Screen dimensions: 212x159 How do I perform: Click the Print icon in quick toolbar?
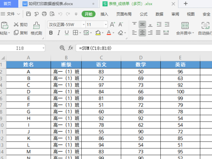pyautogui.click(x=44, y=14)
